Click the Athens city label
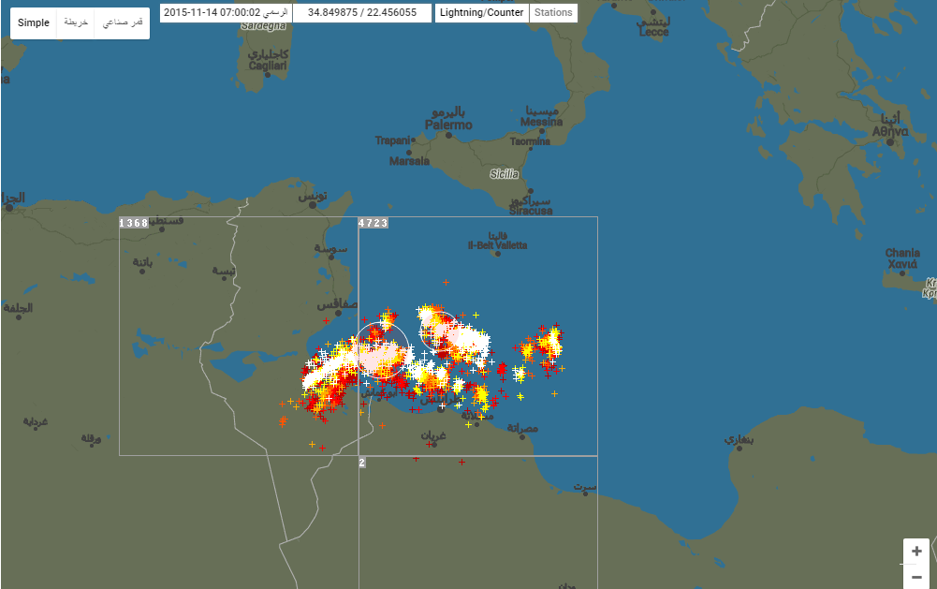This screenshot has width=937, height=589. (x=889, y=131)
